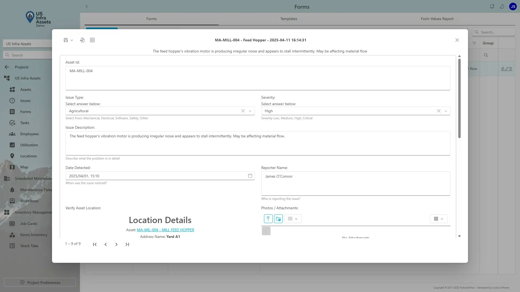
Task: Click the Asset Id text field
Action: click(x=258, y=78)
